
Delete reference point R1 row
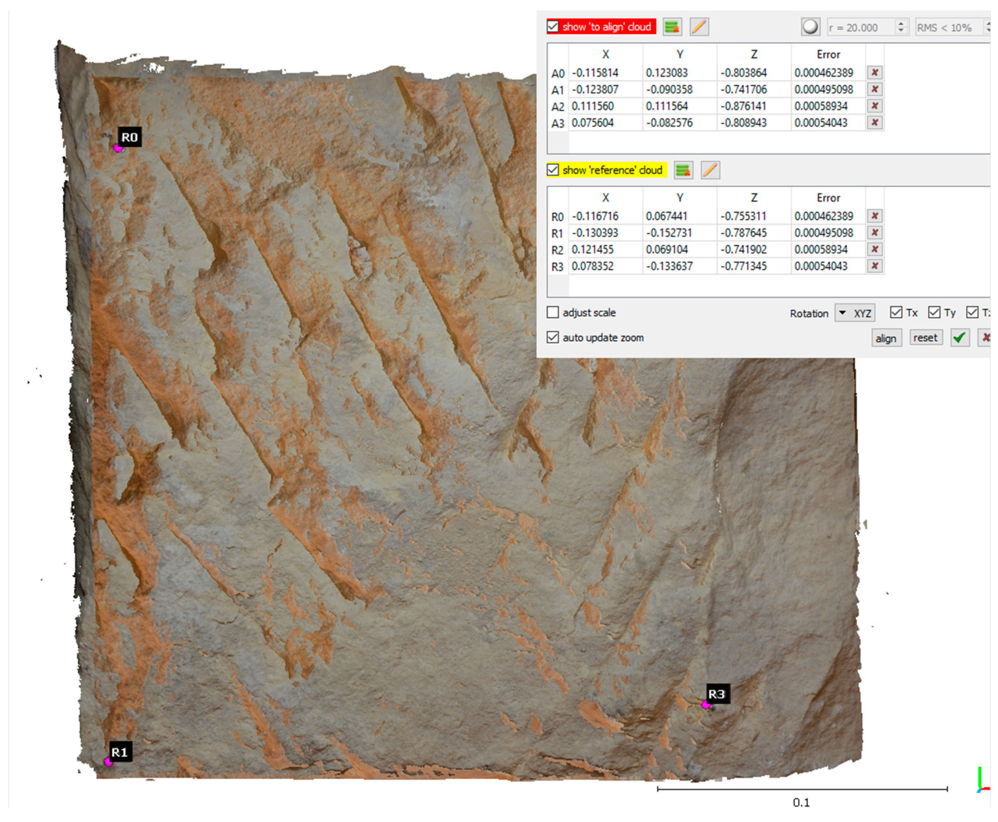874,233
